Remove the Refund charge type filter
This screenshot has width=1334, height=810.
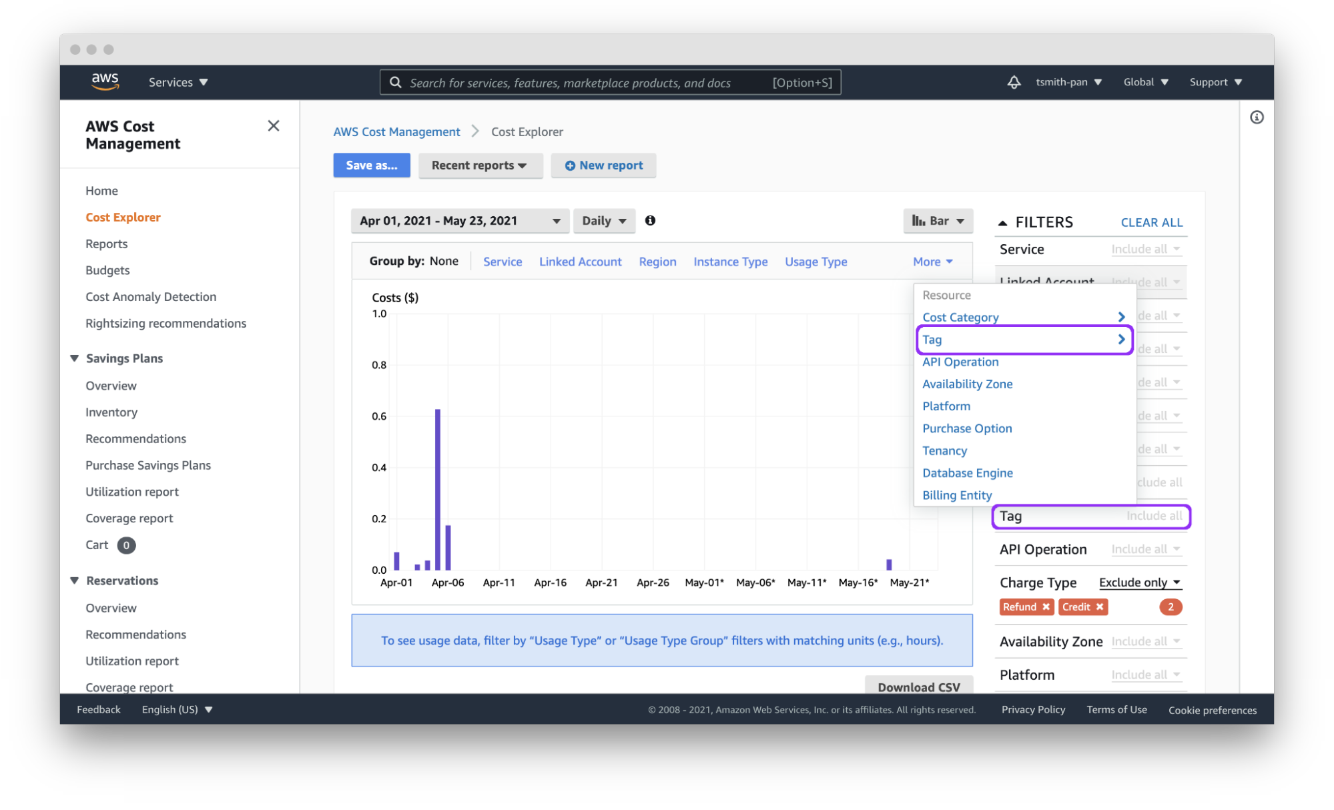click(x=1046, y=606)
